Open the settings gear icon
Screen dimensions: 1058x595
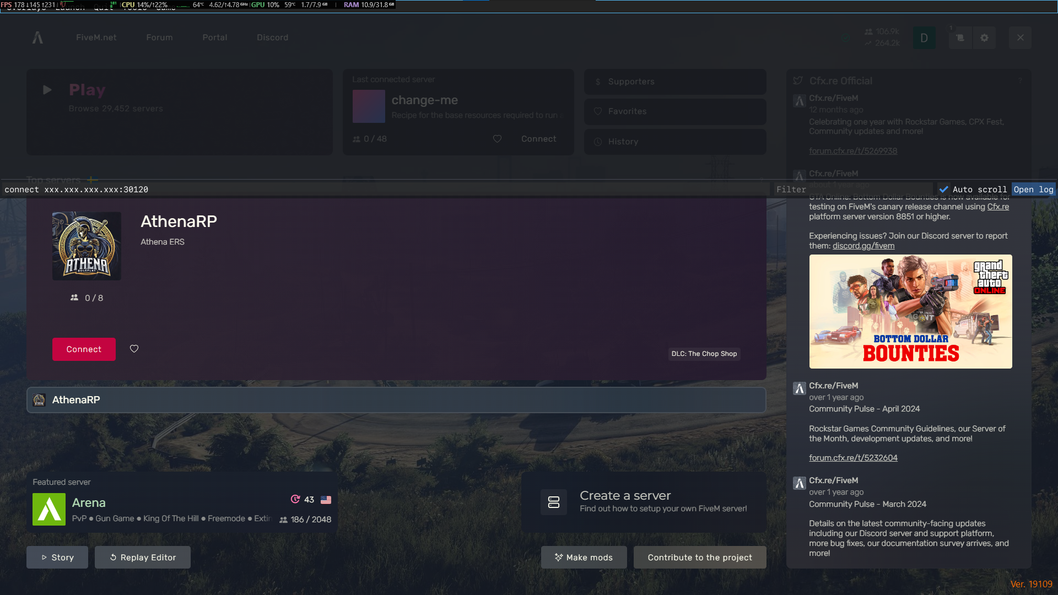point(984,38)
